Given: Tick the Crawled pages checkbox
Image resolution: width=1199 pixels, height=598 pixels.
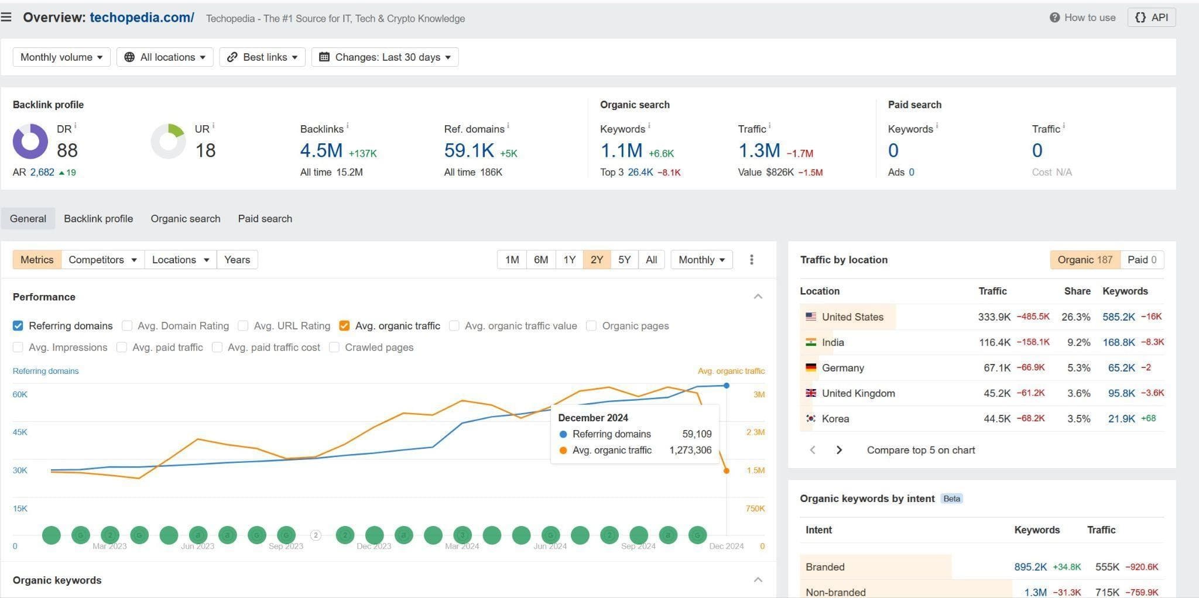Looking at the screenshot, I should click(x=334, y=348).
